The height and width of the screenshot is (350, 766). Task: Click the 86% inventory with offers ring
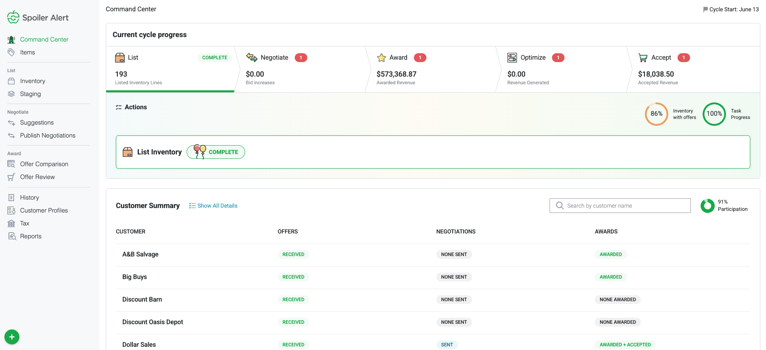click(657, 114)
